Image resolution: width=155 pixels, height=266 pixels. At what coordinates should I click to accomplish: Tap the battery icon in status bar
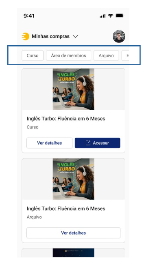(x=120, y=16)
